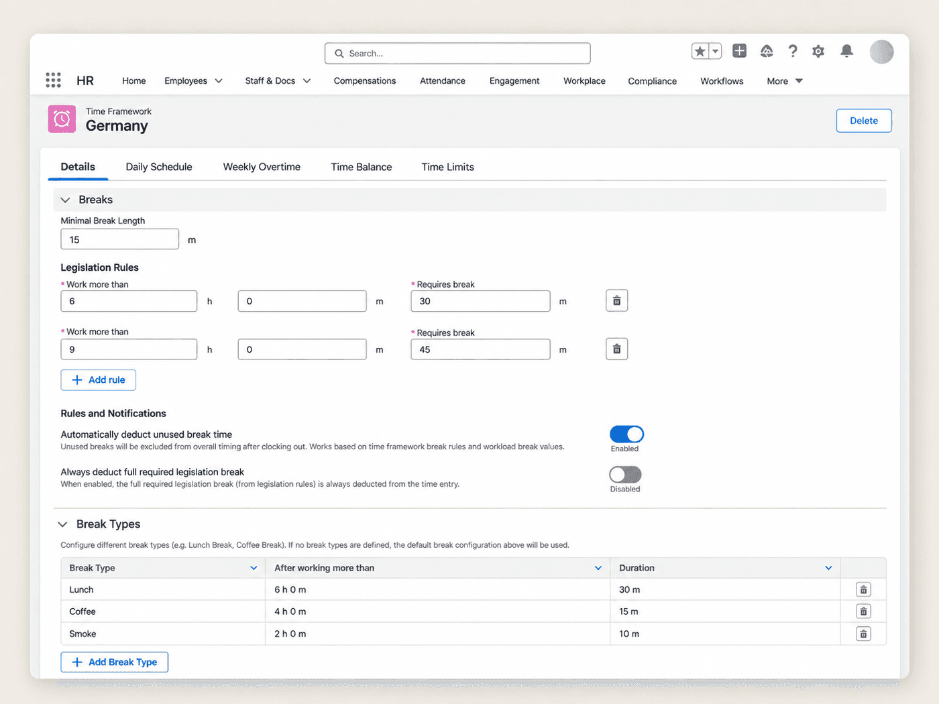Click minutes field in the 9 hour rule
The height and width of the screenshot is (704, 939).
[302, 349]
